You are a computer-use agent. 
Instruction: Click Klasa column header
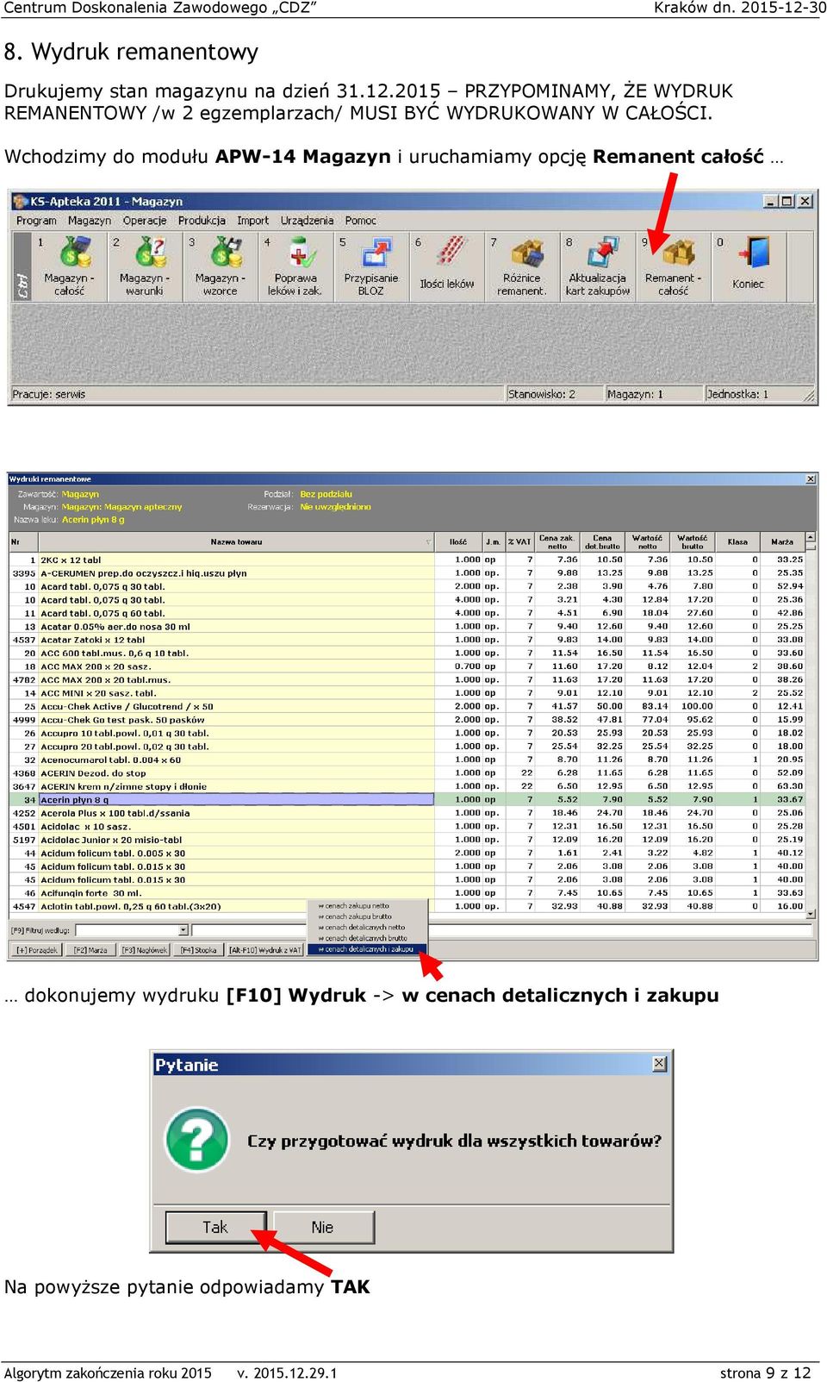(x=737, y=542)
